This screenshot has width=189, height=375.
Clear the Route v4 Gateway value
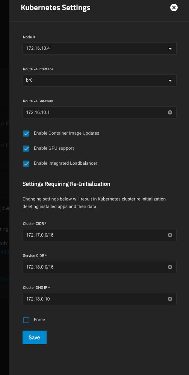(x=170, y=112)
